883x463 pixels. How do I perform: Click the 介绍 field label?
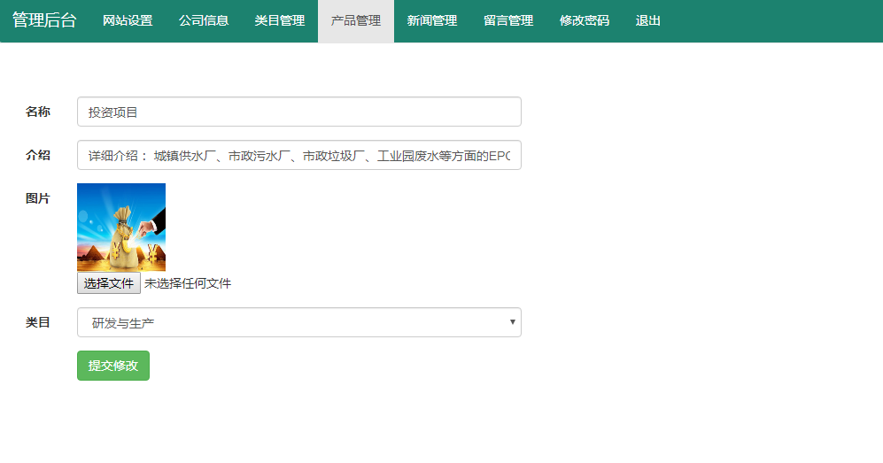click(38, 155)
